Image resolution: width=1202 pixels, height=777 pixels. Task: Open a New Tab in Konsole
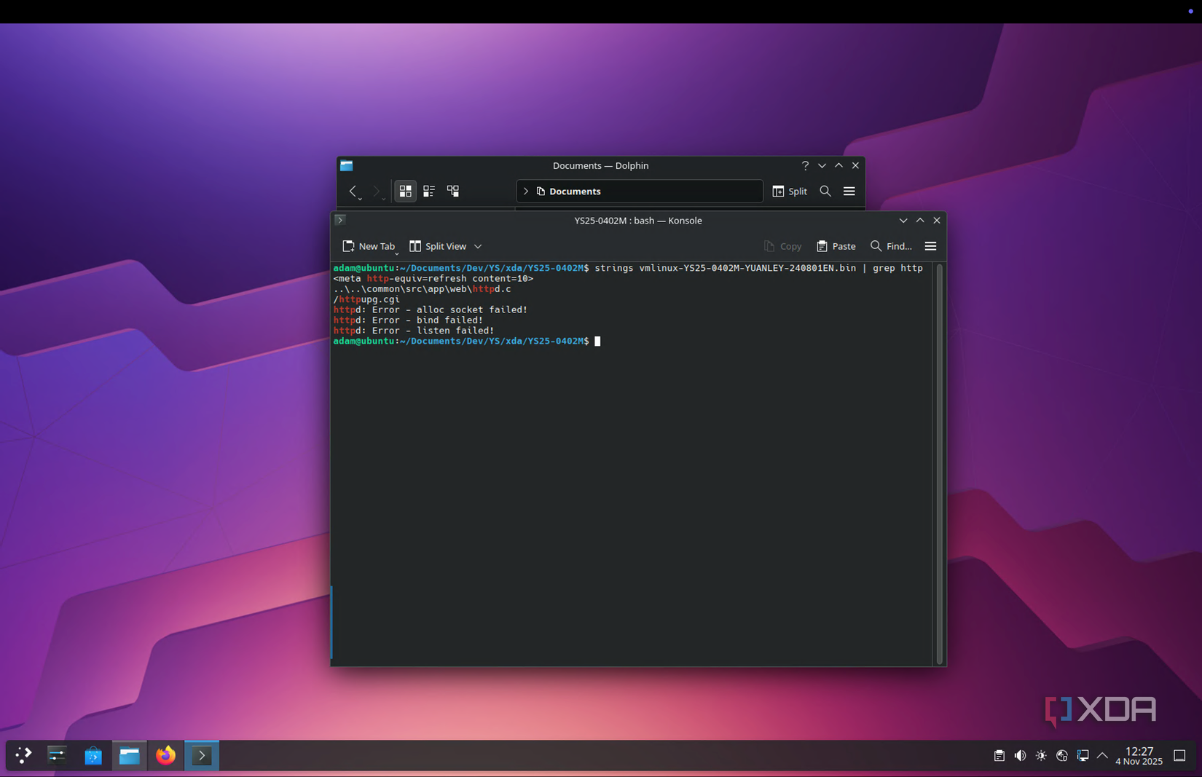coord(369,247)
